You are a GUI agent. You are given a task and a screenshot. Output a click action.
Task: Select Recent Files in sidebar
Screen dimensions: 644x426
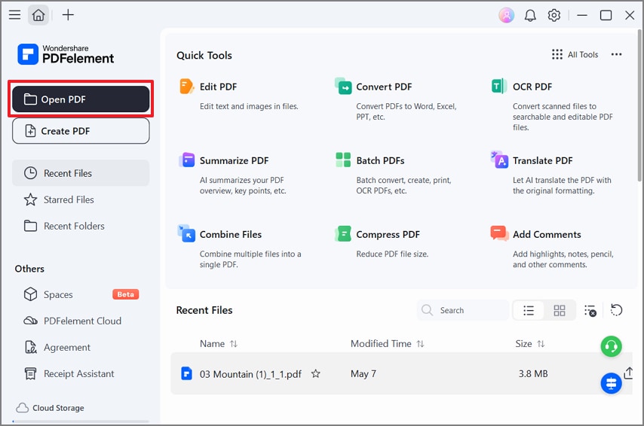point(81,173)
